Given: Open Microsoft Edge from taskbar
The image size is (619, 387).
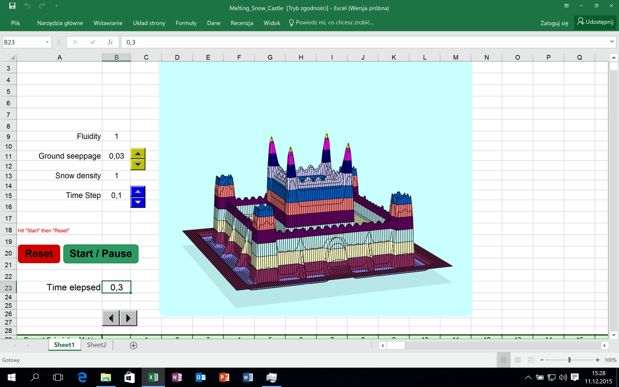Looking at the screenshot, I should pos(82,377).
